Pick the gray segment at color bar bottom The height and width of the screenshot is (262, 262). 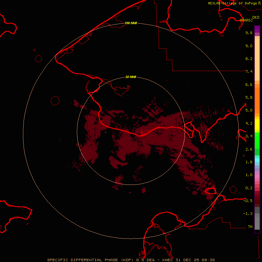[257, 223]
